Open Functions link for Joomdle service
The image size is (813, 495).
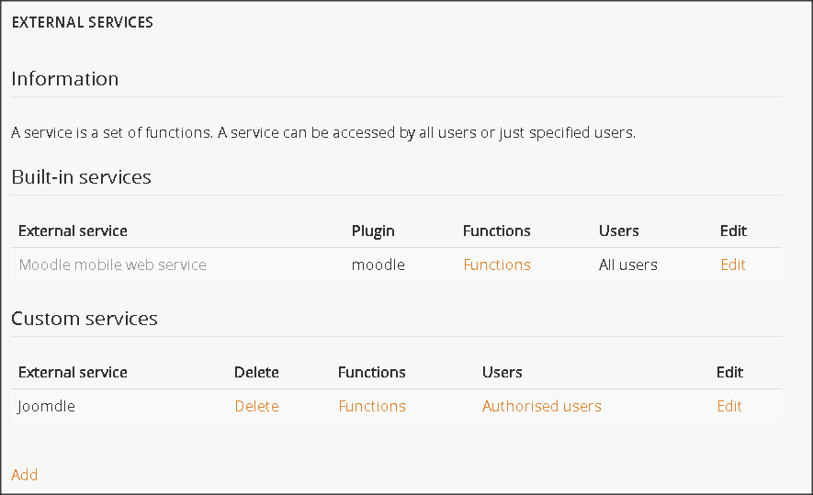372,406
